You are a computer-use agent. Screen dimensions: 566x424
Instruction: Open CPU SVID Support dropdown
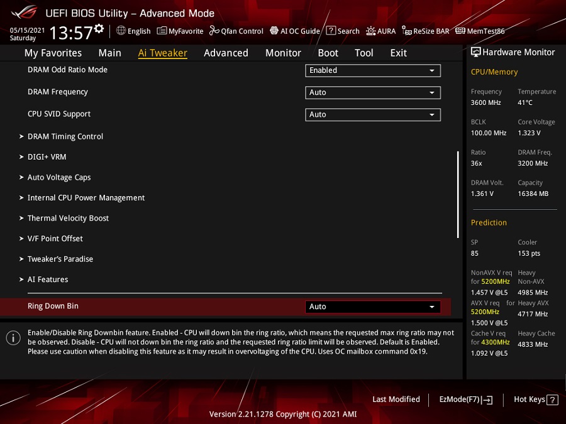(x=373, y=115)
